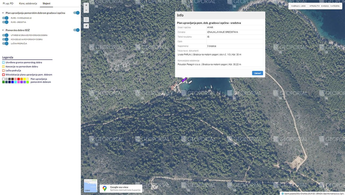The width and height of the screenshot is (345, 195).
Task: Toggle LUČKA PODRUČJA layer
Action: pos(5,43)
